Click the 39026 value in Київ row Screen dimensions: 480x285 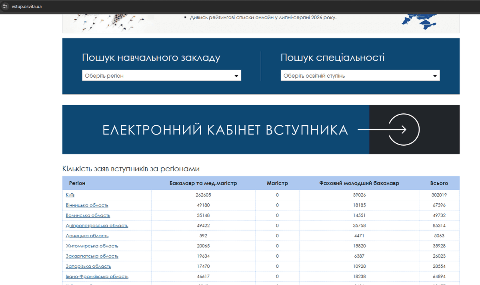click(359, 195)
